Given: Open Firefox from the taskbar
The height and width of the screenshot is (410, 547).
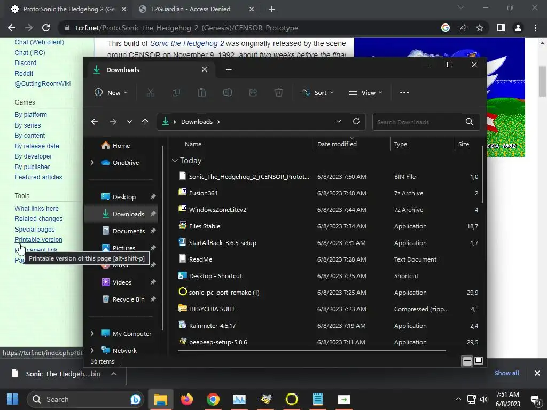Looking at the screenshot, I should click(x=187, y=399).
